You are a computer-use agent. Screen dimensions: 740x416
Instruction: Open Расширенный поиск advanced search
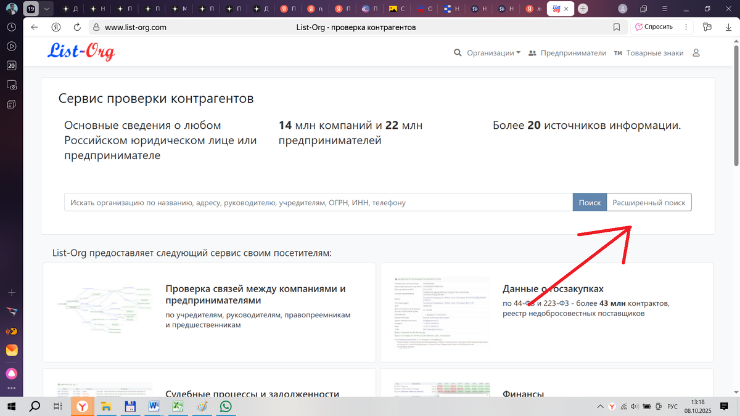pyautogui.click(x=649, y=202)
